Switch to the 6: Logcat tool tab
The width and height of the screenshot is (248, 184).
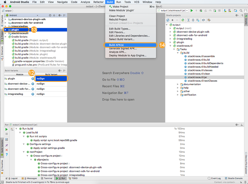[12, 178]
